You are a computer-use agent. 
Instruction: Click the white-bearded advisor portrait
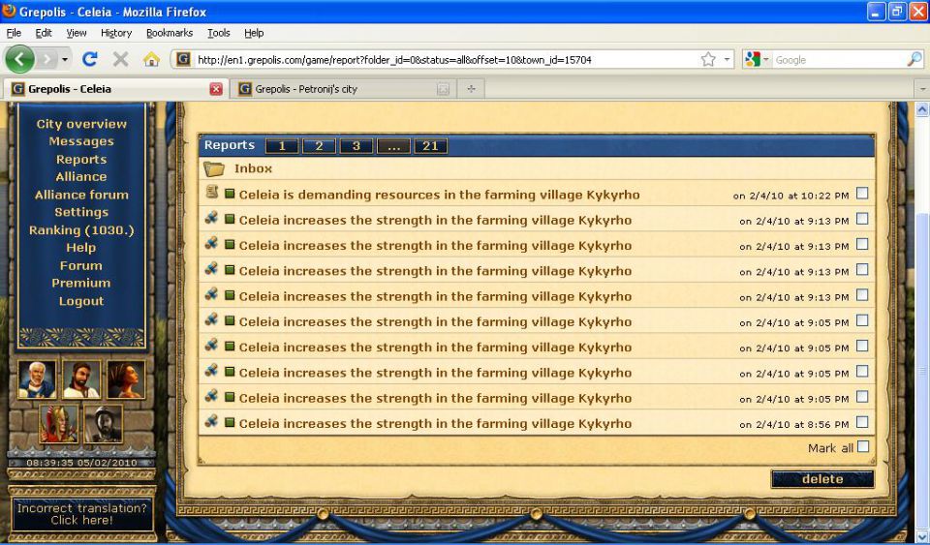[x=38, y=379]
